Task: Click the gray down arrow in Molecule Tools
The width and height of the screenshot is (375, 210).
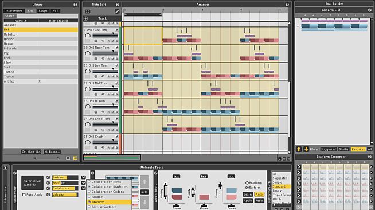Action: [x=144, y=202]
